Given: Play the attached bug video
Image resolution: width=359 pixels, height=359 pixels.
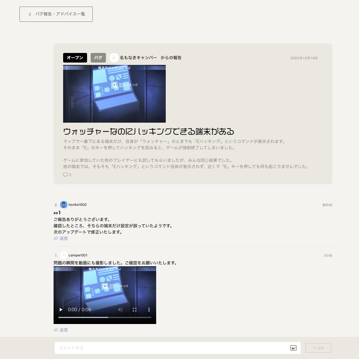Looking at the screenshot, I should pos(61,310).
